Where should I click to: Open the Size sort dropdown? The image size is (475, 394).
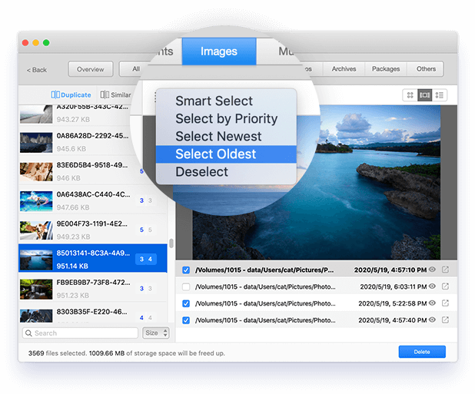pyautogui.click(x=154, y=333)
